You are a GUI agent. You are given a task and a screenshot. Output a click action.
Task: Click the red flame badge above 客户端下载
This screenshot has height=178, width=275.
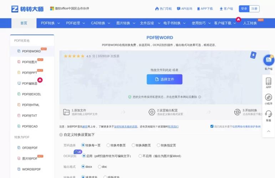pyautogui.click(x=238, y=20)
